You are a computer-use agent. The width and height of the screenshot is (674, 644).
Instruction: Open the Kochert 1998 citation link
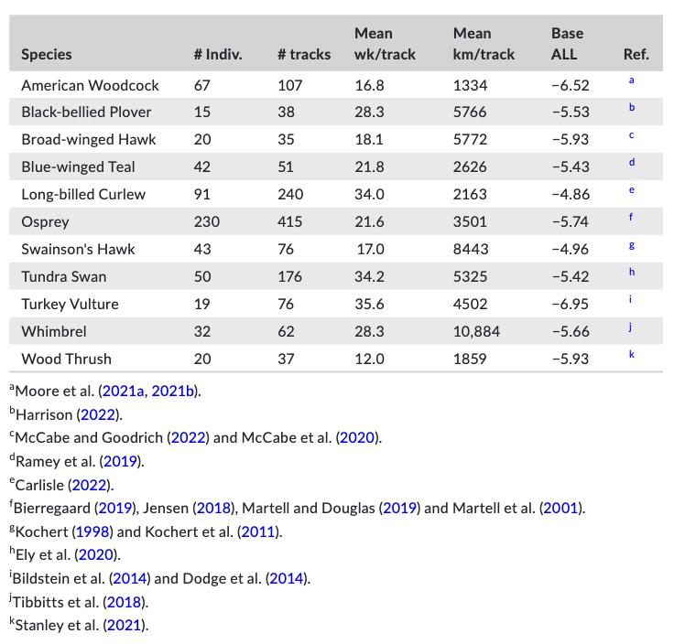[x=92, y=532]
